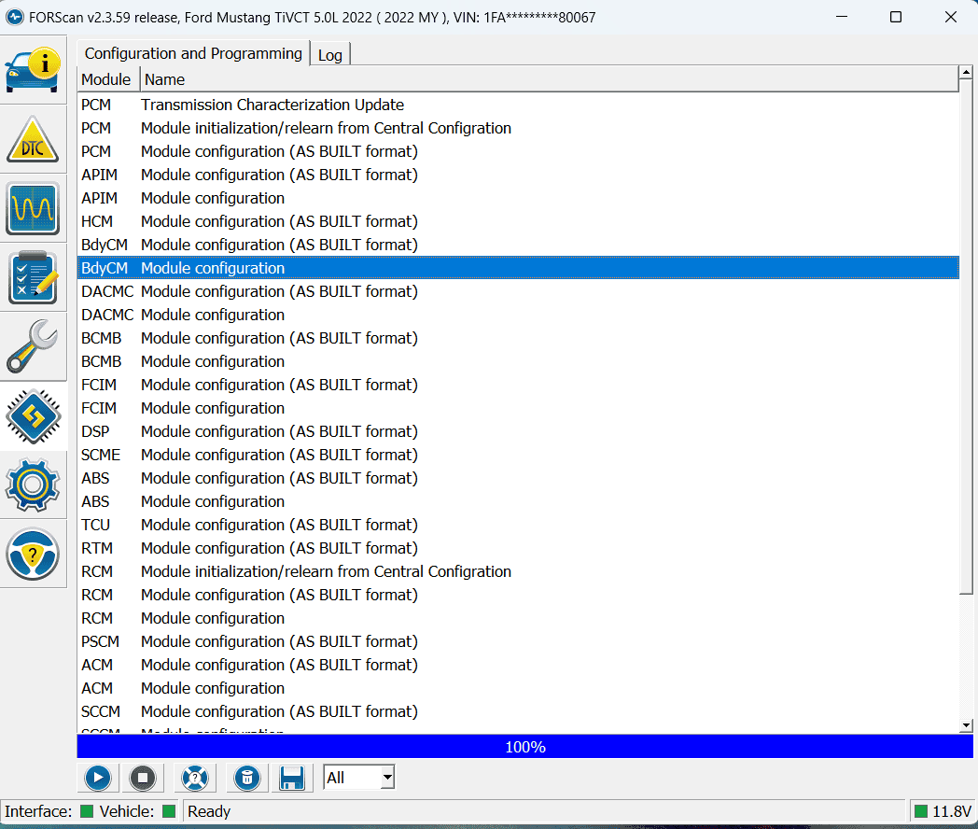The height and width of the screenshot is (829, 978).
Task: Open the oscilloscope dashboard section
Action: pyautogui.click(x=33, y=208)
